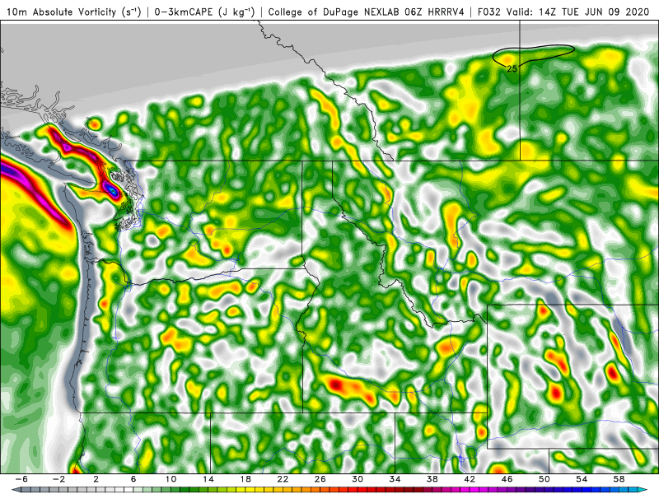The height and width of the screenshot is (494, 659).
Task: Click the "50" colorbar tick label
Action: [x=544, y=479]
